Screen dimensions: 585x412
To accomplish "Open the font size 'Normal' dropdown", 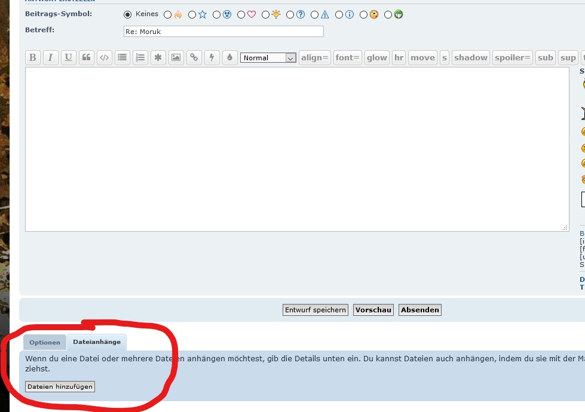I will click(x=268, y=58).
